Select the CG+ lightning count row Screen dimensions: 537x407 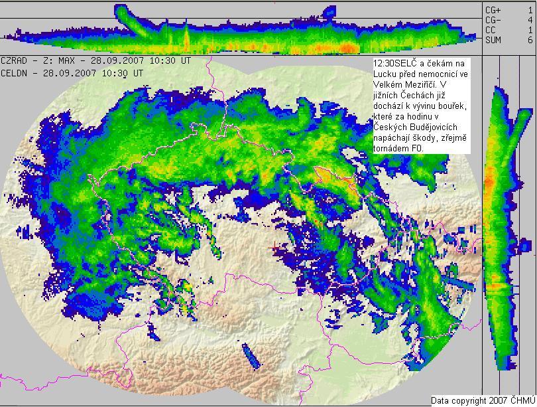(x=508, y=11)
